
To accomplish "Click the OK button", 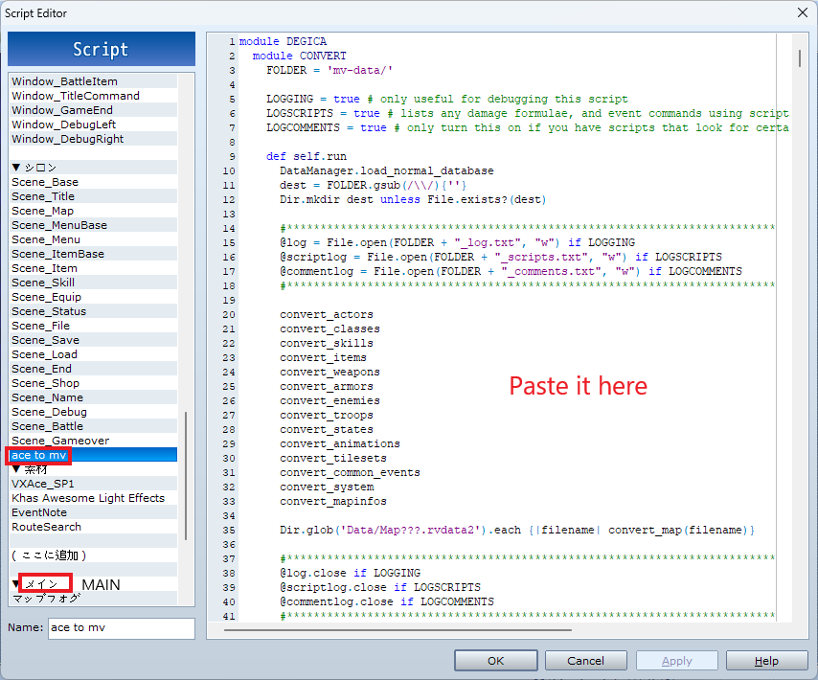I will pyautogui.click(x=495, y=661).
